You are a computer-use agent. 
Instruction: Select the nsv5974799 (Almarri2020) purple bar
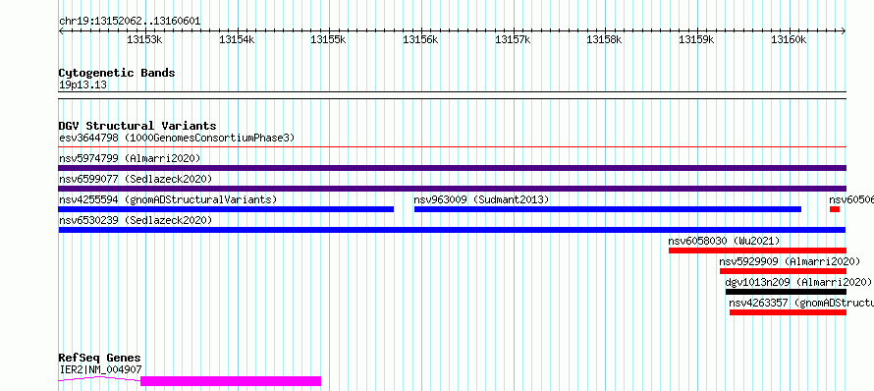(x=452, y=168)
